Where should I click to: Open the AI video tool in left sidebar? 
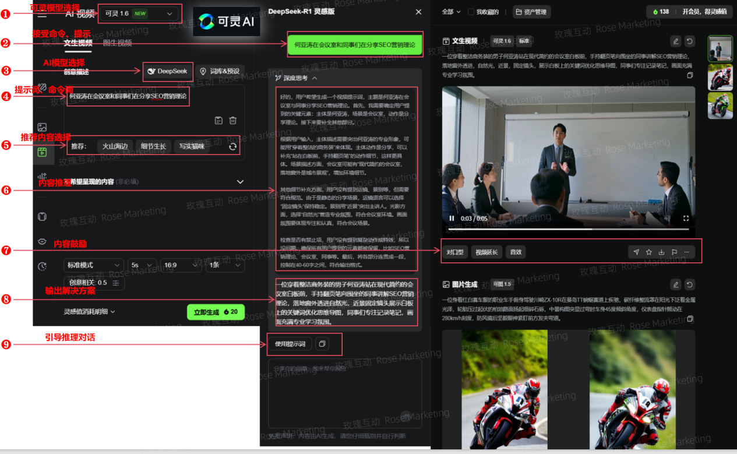[x=42, y=152]
